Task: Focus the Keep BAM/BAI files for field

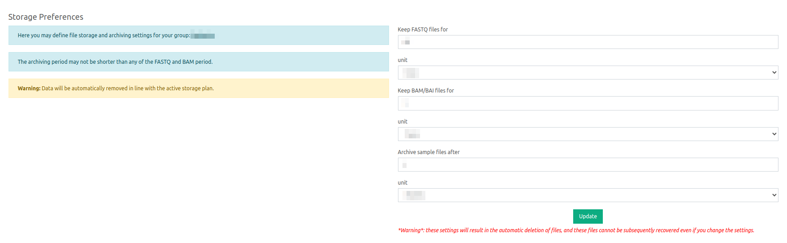Action: pos(588,103)
